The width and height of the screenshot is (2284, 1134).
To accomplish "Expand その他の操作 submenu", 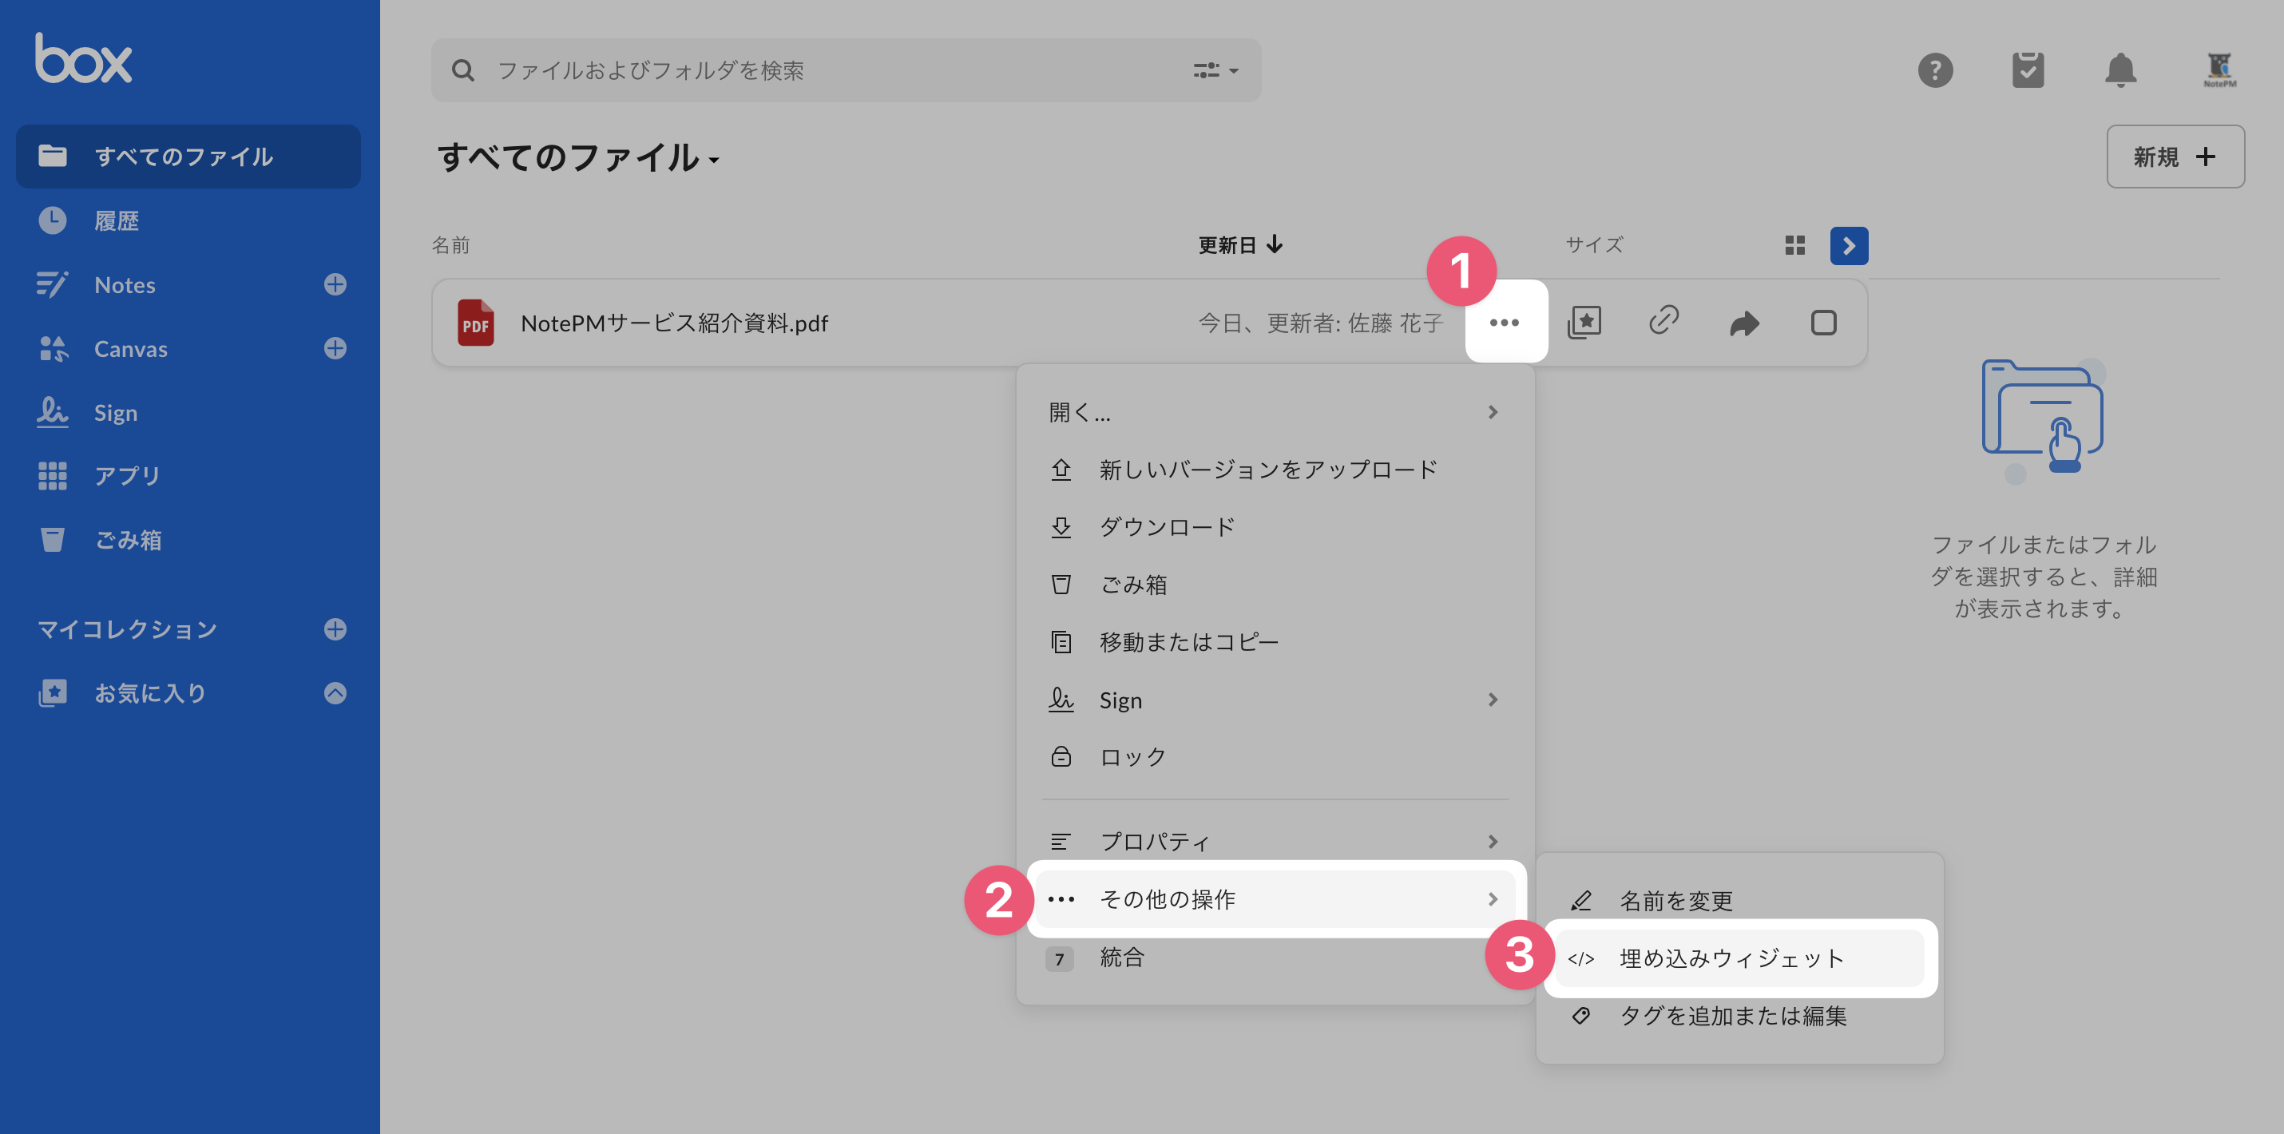I will (1275, 899).
